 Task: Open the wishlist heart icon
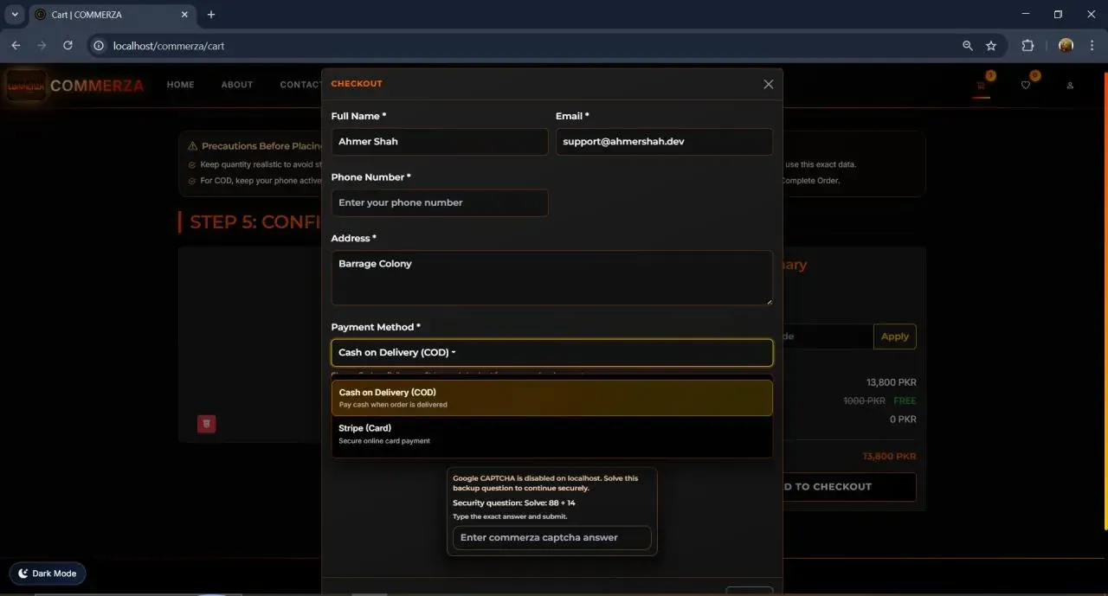click(1026, 85)
